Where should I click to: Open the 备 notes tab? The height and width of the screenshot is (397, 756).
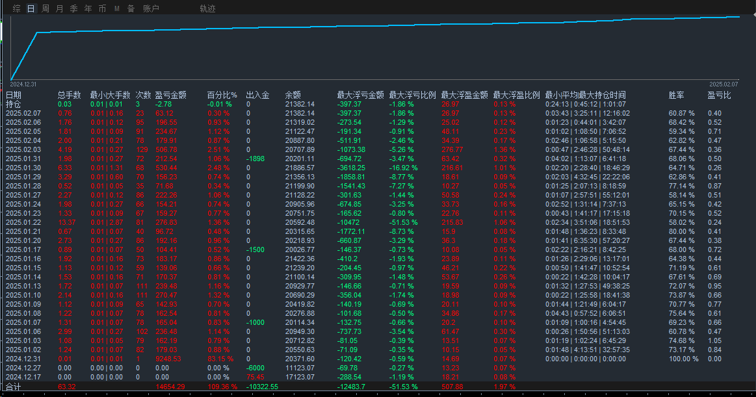click(131, 8)
